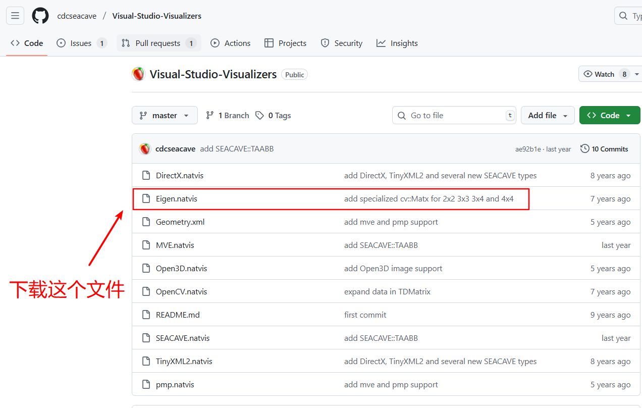Open the TinyXML2.natvis file
This screenshot has width=642, height=408.
pyautogui.click(x=184, y=362)
